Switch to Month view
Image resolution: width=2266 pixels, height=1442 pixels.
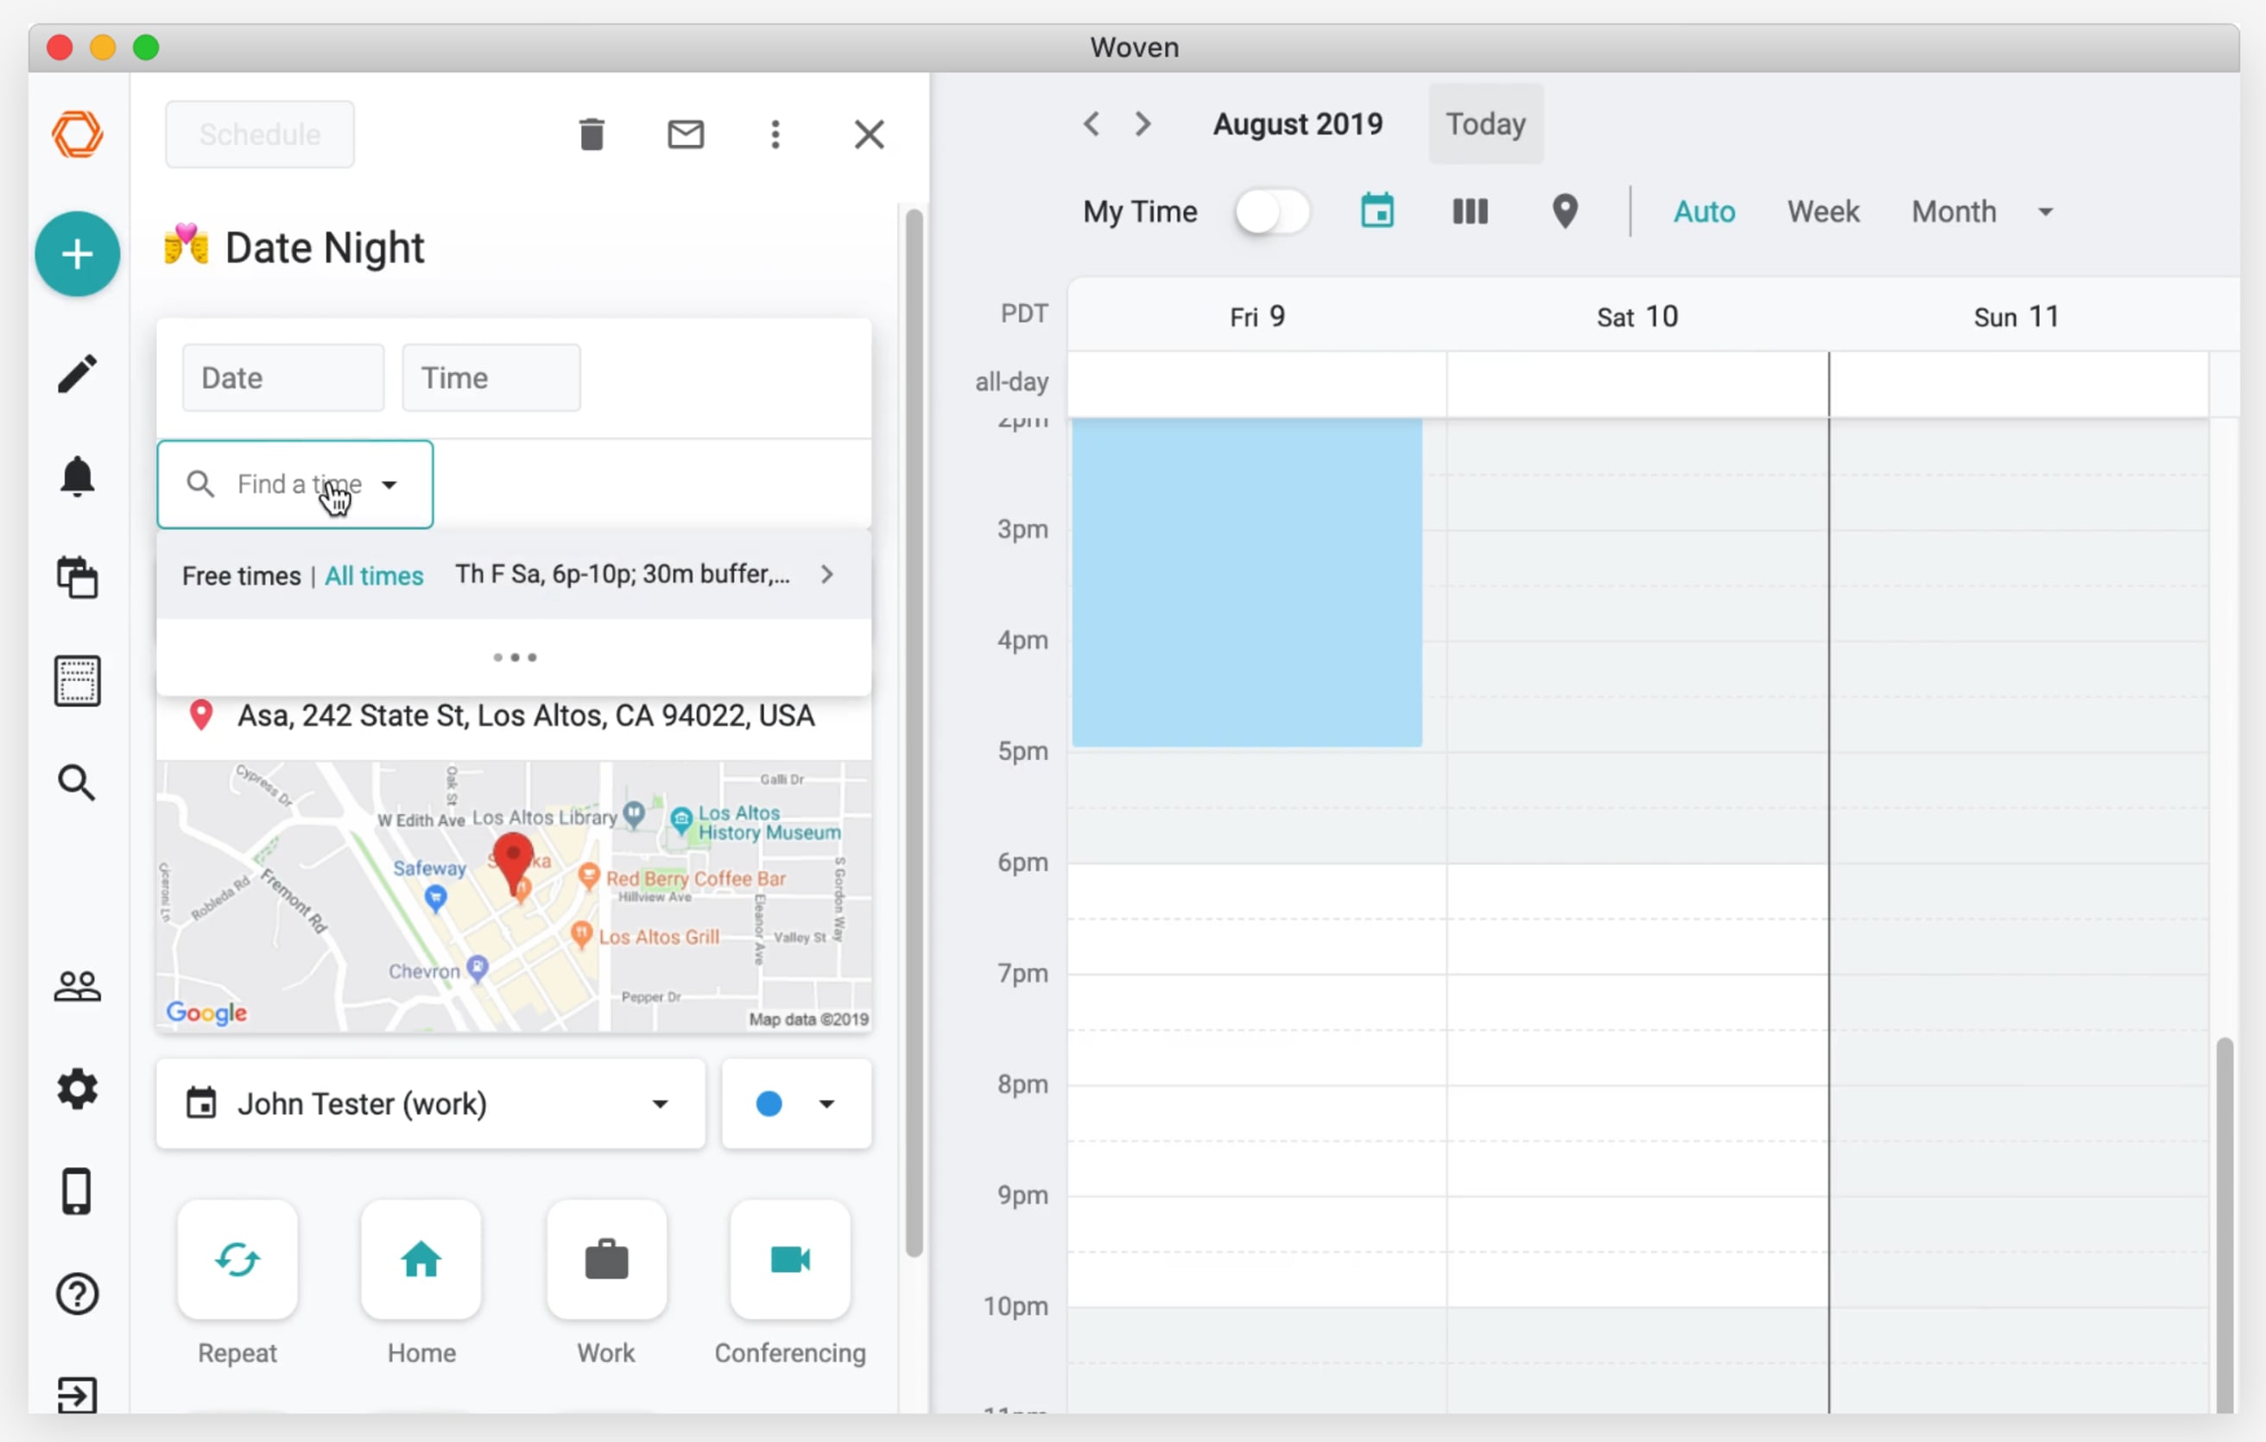tap(1953, 212)
